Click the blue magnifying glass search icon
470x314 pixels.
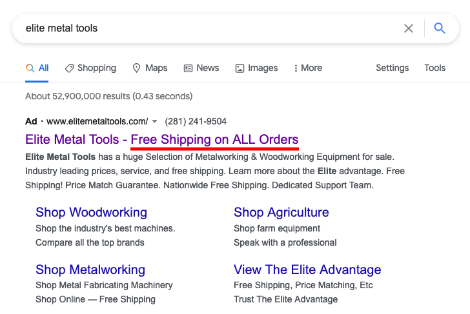[440, 28]
